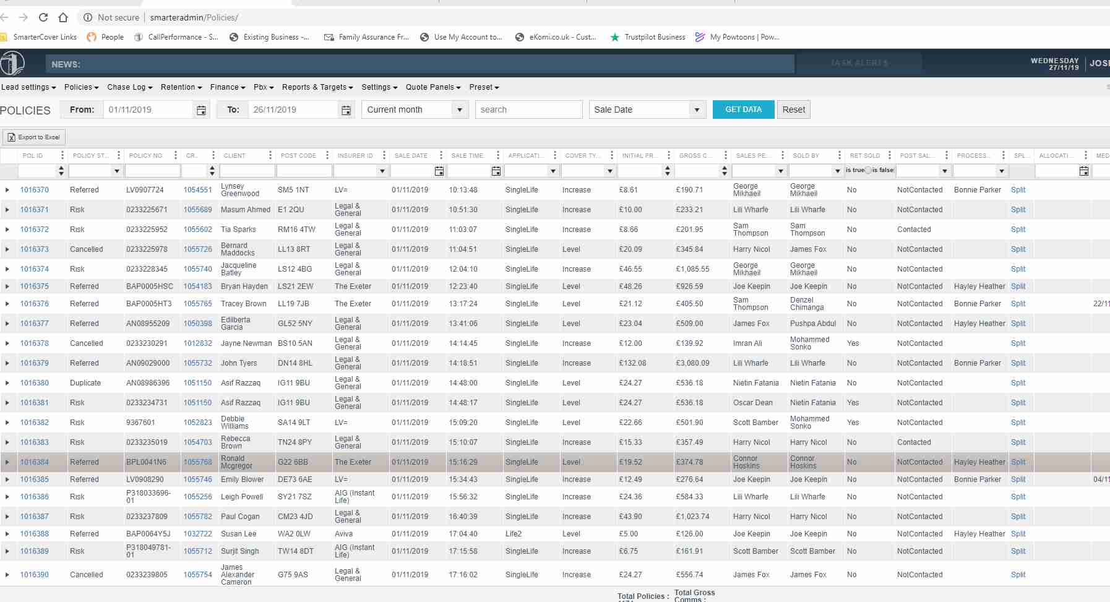Open the To date calendar picker

[346, 110]
